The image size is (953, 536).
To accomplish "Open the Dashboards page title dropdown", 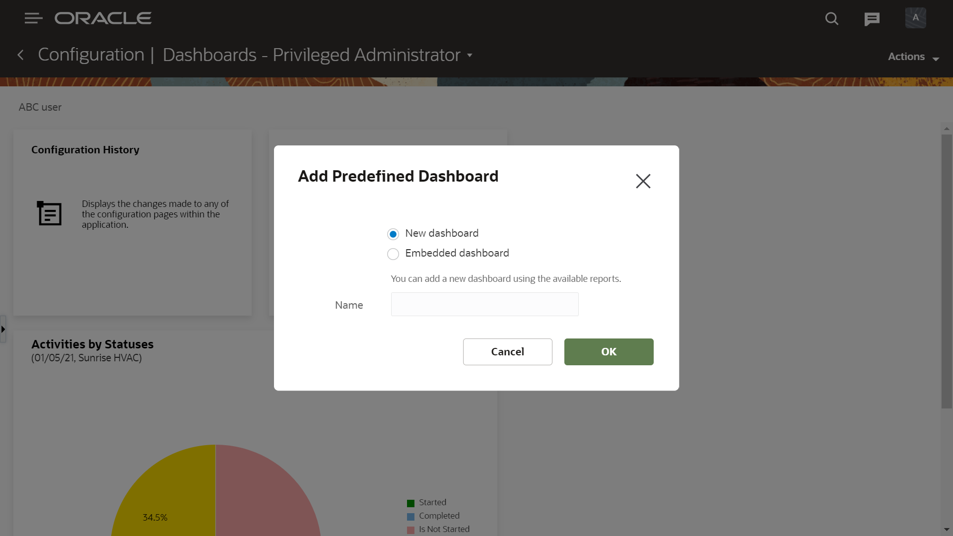I will coord(470,55).
